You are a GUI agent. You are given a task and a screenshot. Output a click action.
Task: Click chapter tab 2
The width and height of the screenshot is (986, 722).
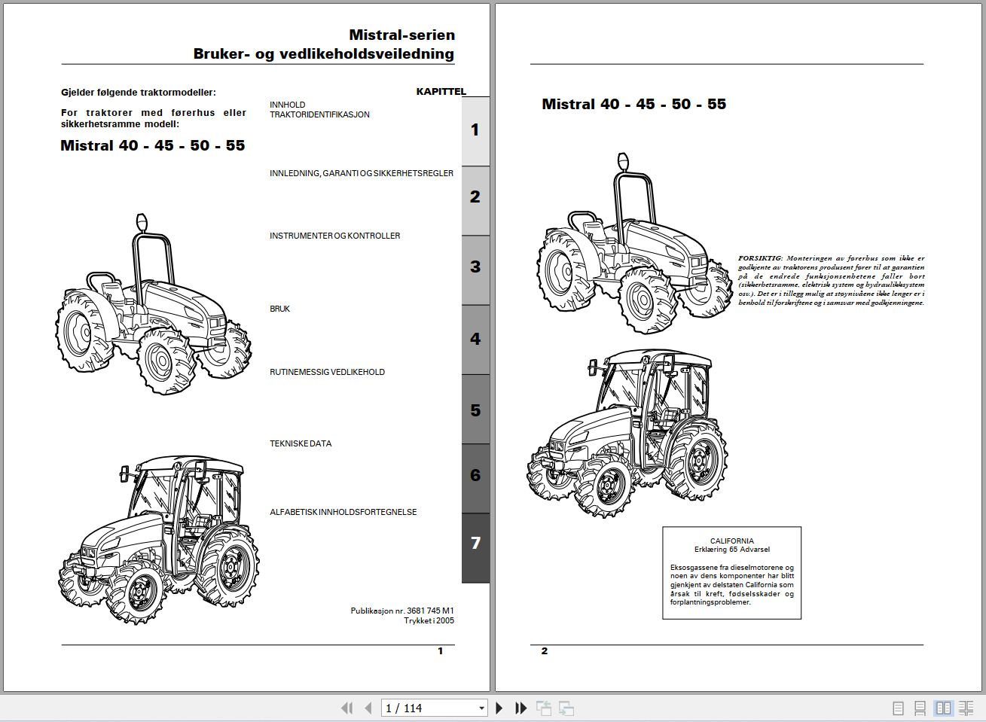click(475, 200)
